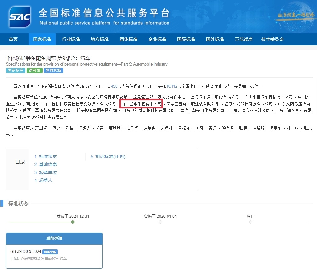Click the 山东省特种设备检验研究院集团有限公司 text
317x270 pixels.
pos(80,104)
